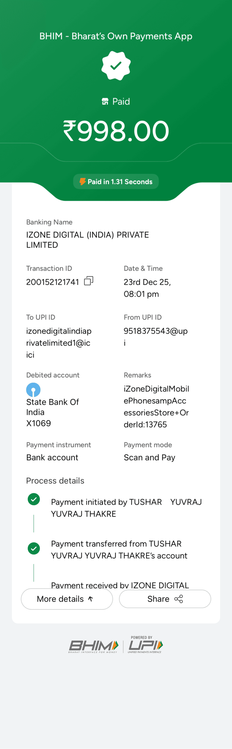The width and height of the screenshot is (232, 749).
Task: Select the transaction ID number 200152121741
Action: coord(53,282)
